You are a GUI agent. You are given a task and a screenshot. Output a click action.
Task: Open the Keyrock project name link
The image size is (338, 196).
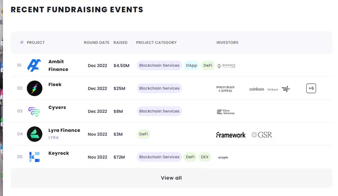pos(59,153)
